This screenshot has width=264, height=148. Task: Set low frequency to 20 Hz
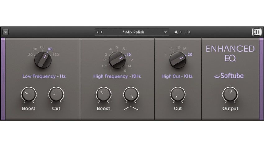[x=30, y=55]
